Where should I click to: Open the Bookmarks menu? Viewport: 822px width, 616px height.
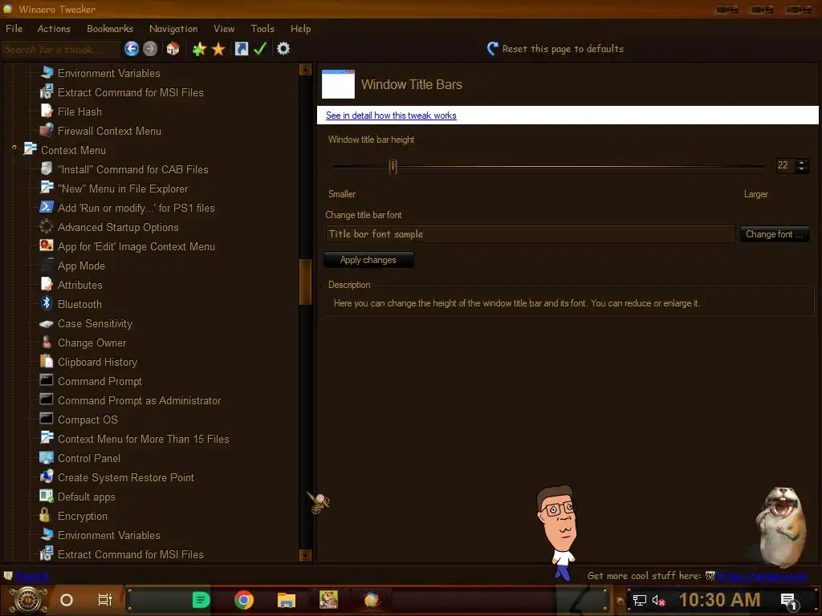pos(109,29)
